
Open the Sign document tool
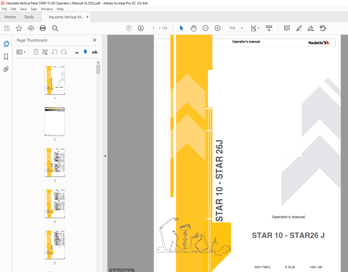tap(311, 28)
